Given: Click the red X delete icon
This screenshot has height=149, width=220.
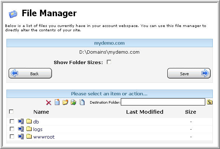Looking at the screenshot, I should tap(49, 103).
